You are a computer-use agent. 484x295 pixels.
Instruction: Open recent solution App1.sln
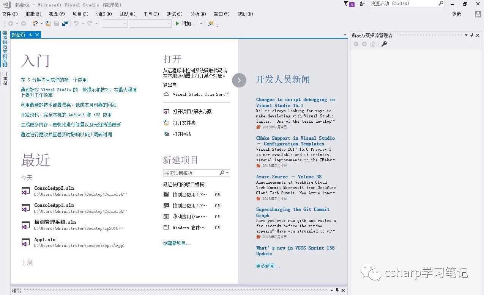(x=74, y=242)
